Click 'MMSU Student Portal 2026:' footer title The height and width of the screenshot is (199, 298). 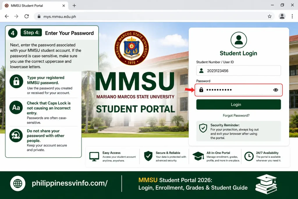pos(175,180)
